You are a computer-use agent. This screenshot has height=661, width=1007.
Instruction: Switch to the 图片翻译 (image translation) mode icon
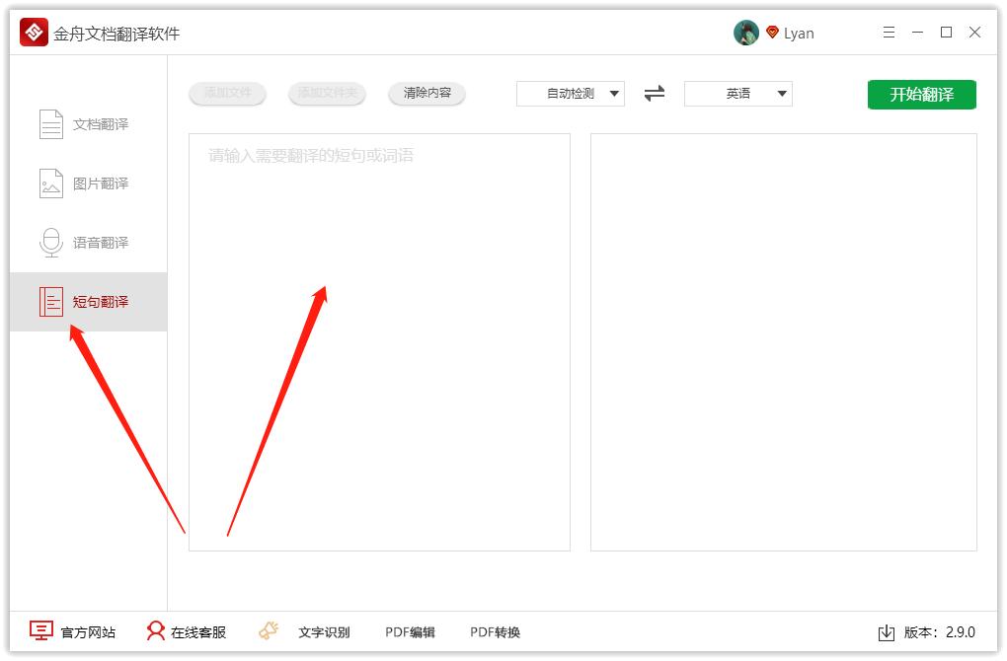(x=50, y=183)
